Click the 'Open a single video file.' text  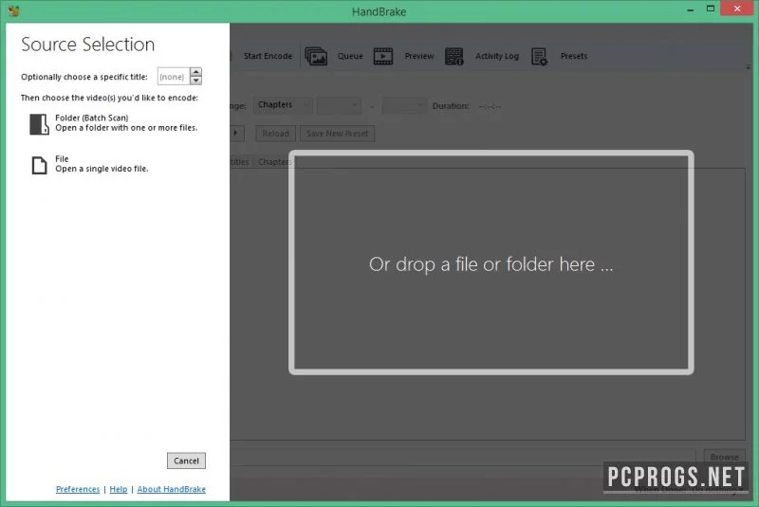tap(102, 169)
